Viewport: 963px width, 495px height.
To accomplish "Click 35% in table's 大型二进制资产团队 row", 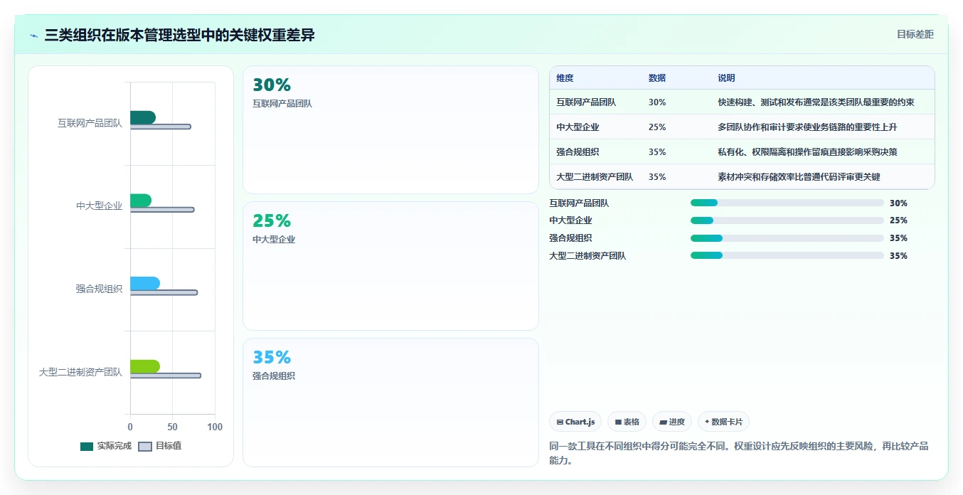I will click(x=657, y=177).
